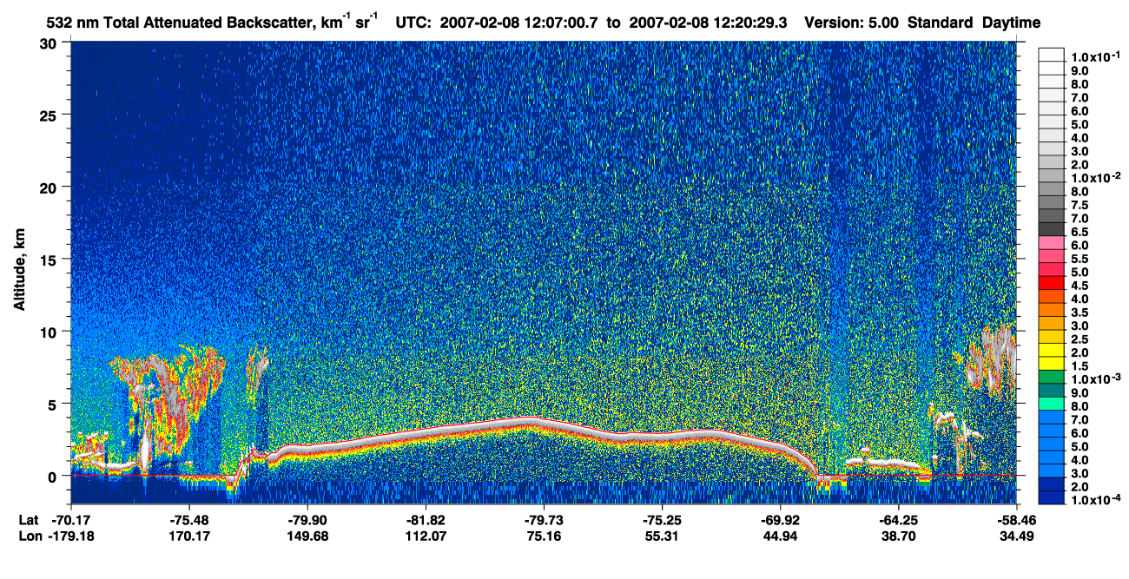
Task: Click latitude value '-75.48'
Action: (188, 519)
